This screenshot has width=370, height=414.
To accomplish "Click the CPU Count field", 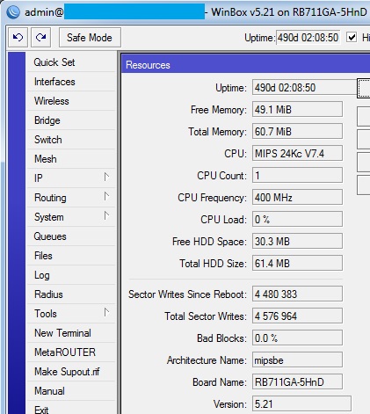I will coord(297,175).
